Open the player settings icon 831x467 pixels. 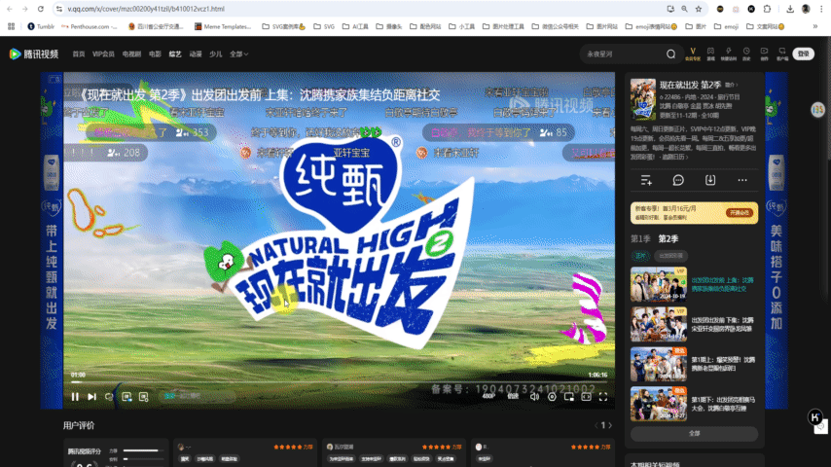click(x=552, y=397)
